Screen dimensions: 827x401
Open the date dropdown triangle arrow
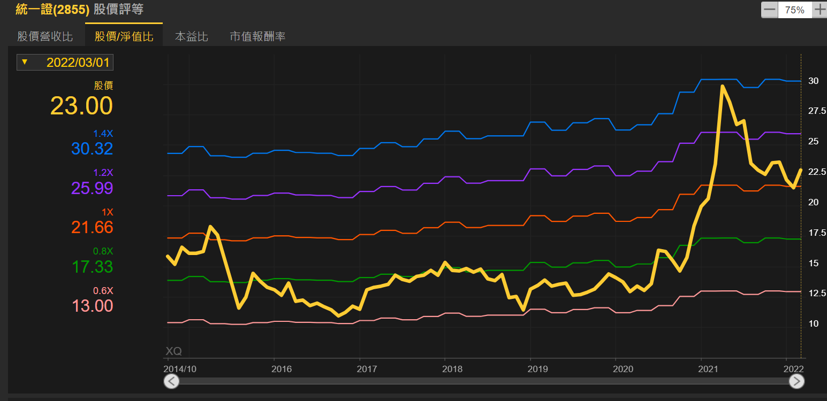pyautogui.click(x=24, y=63)
